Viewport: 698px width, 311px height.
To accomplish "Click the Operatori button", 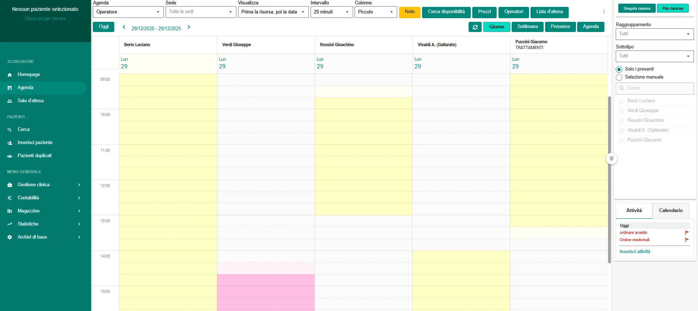I will click(513, 12).
